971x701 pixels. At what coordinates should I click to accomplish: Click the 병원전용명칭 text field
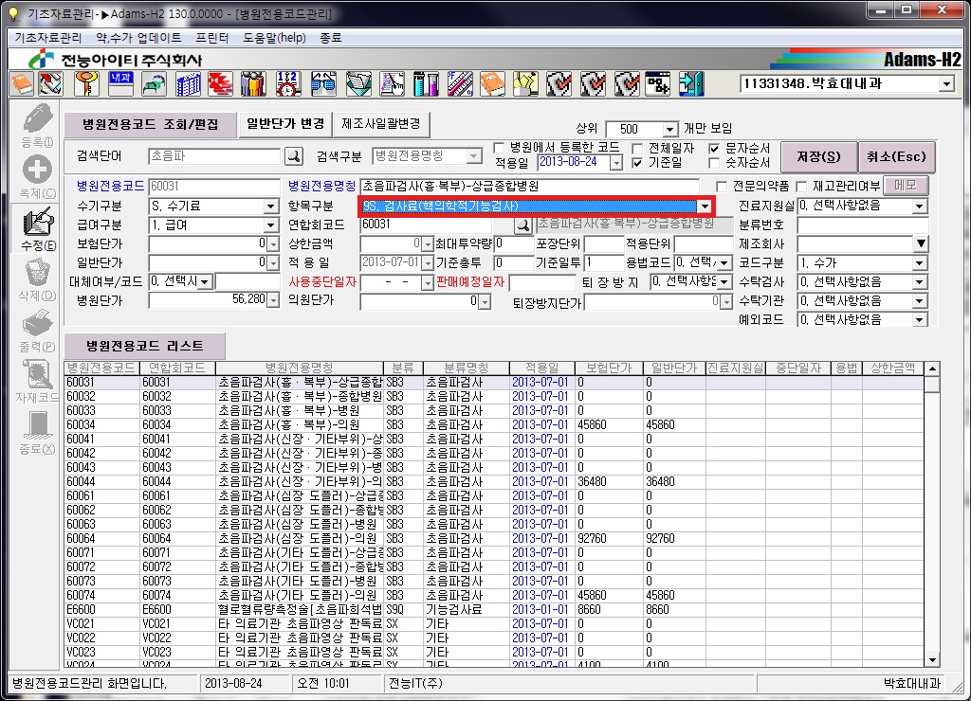pos(529,187)
